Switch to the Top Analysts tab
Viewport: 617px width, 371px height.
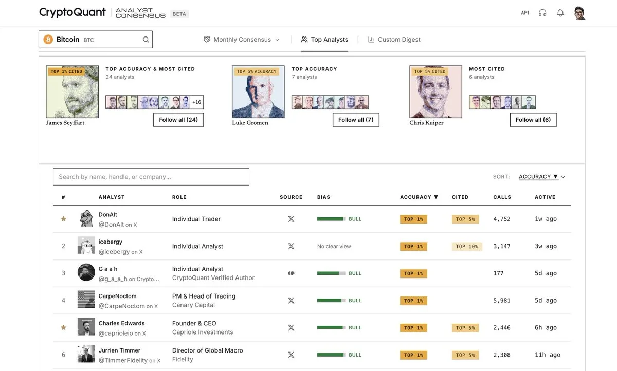324,40
